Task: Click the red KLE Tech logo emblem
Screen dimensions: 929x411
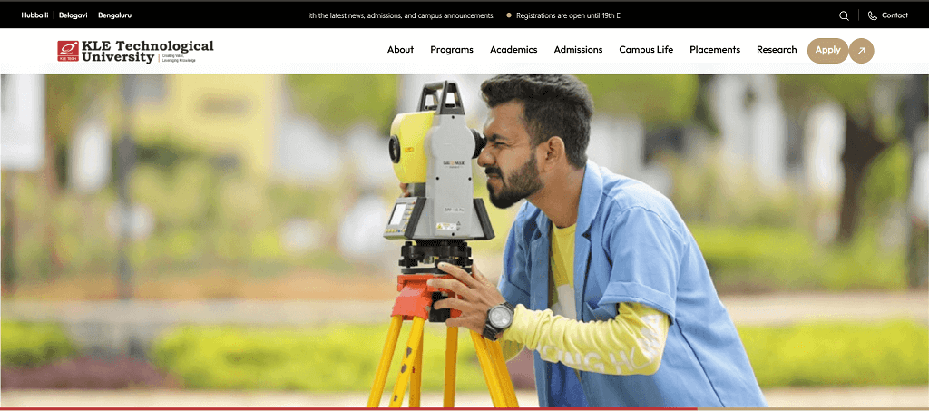Action: [x=68, y=51]
